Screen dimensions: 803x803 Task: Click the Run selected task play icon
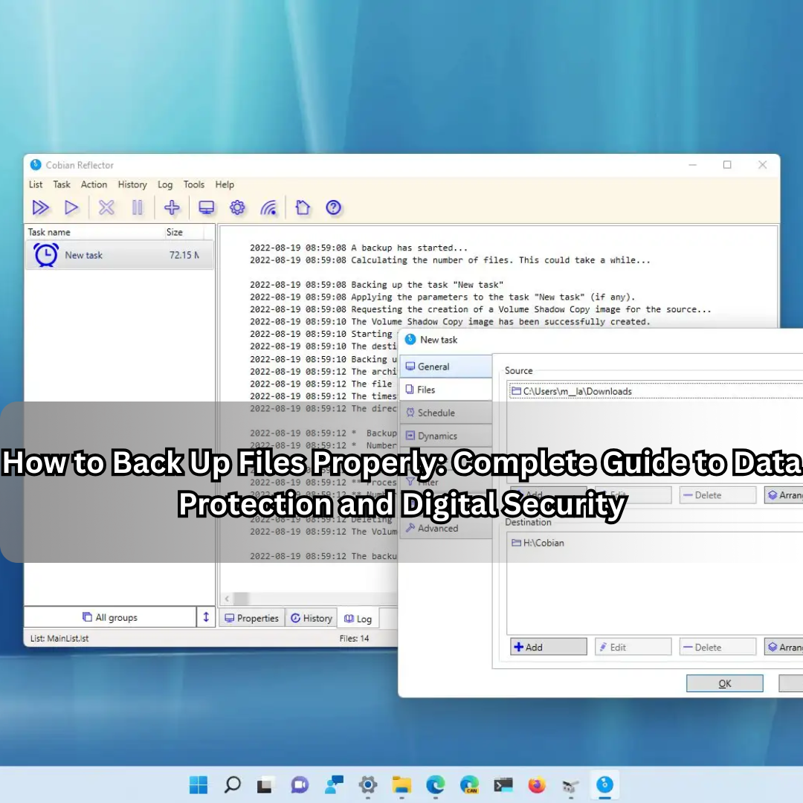coord(71,208)
